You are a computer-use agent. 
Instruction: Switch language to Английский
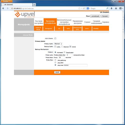[x=95, y=16]
